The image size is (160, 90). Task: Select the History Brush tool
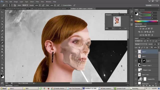[x=2, y=40]
